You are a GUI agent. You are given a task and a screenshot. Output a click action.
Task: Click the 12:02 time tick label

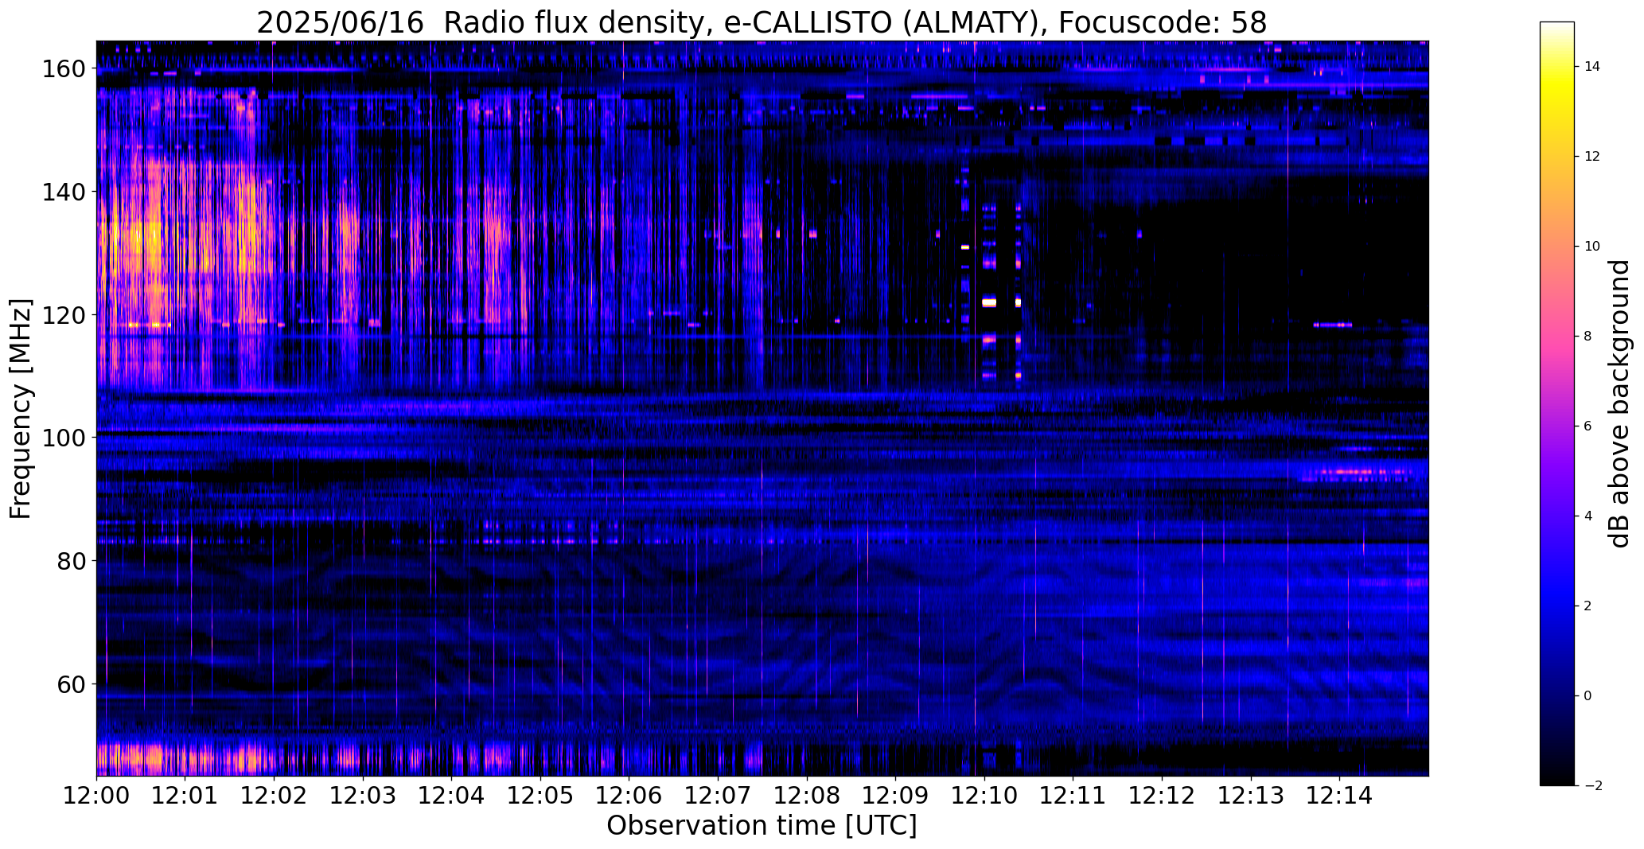(x=275, y=795)
